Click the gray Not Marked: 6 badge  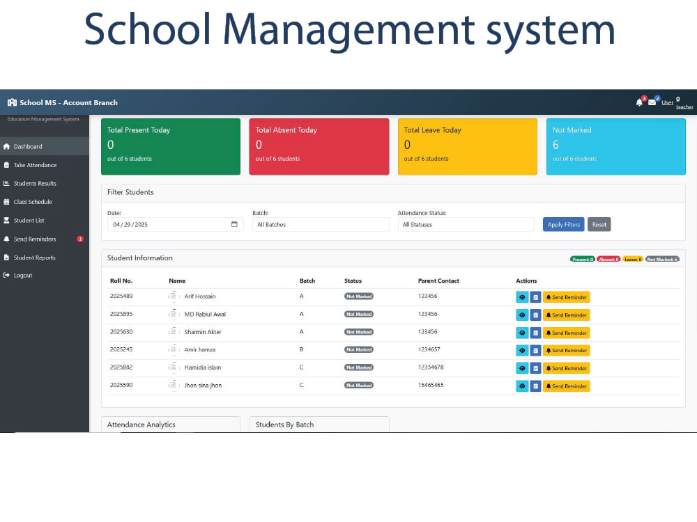(662, 259)
